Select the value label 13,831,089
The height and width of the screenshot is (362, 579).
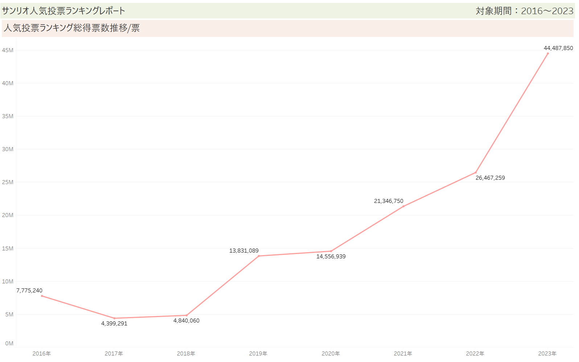click(x=244, y=250)
